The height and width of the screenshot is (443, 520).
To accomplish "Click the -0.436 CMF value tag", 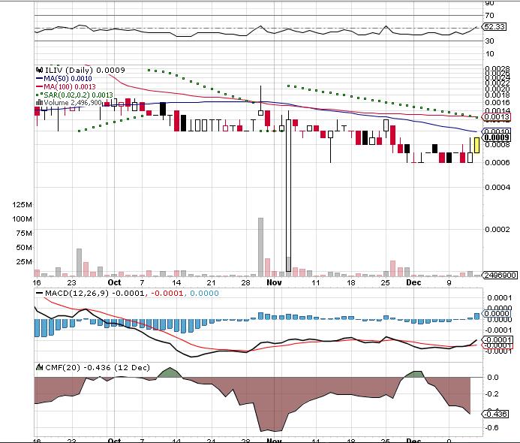I will (495, 414).
